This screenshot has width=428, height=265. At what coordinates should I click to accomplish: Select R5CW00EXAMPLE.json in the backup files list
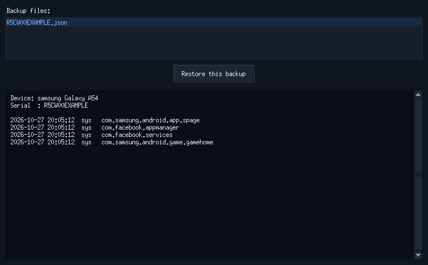pos(213,23)
